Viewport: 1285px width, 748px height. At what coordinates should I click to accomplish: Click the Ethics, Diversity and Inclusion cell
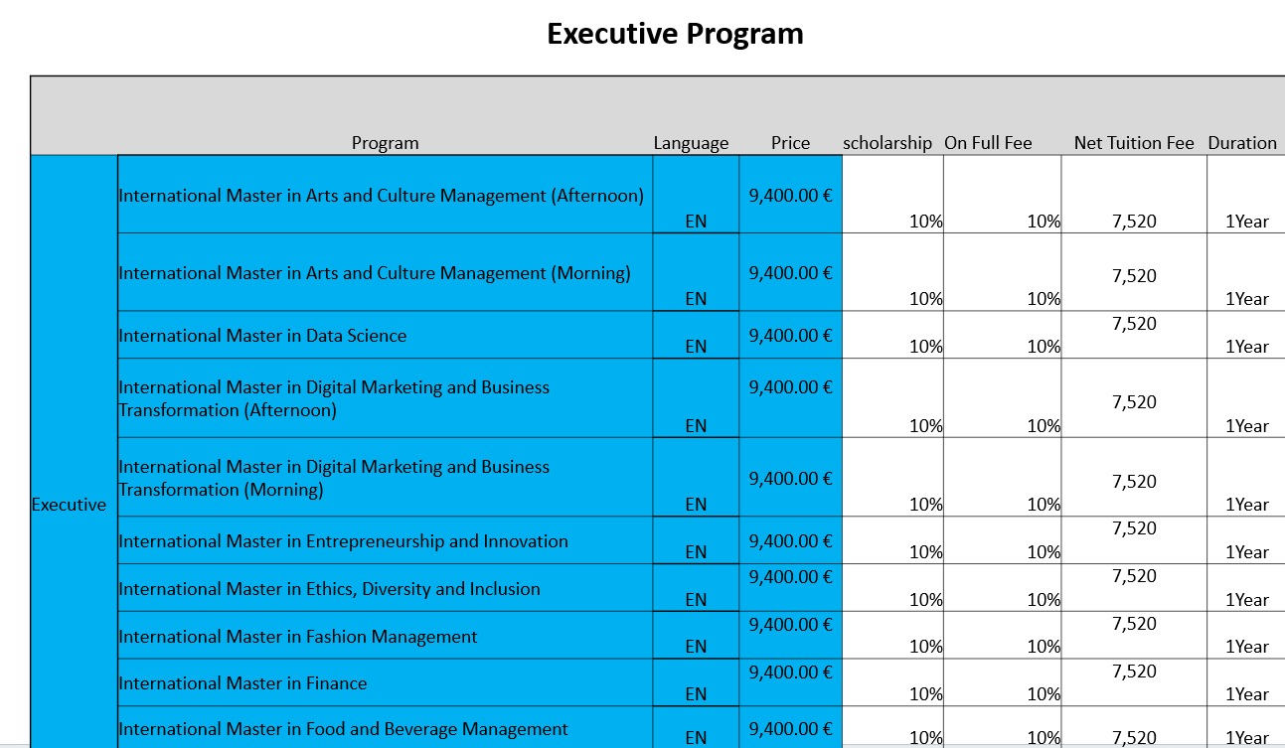coord(329,589)
